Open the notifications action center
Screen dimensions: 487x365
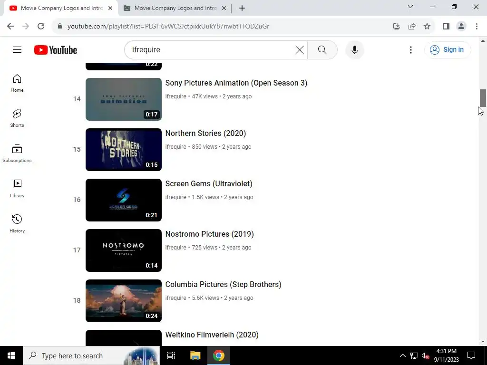[471, 355]
